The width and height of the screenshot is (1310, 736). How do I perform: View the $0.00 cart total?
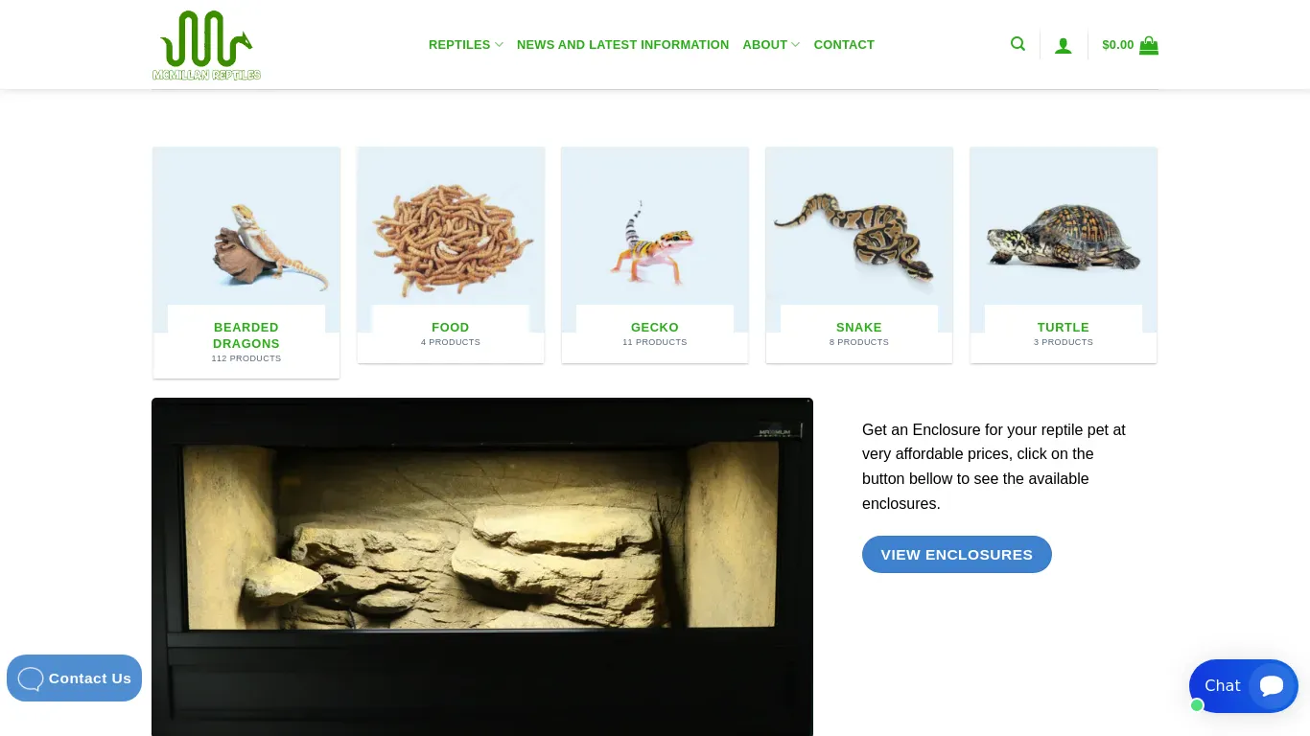(x=1118, y=45)
